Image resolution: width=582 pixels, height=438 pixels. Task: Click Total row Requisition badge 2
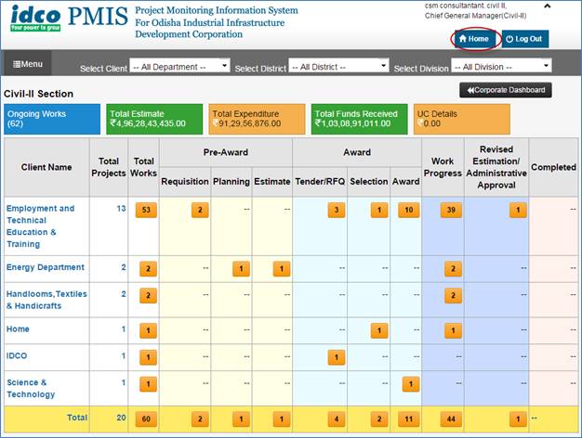click(x=200, y=419)
